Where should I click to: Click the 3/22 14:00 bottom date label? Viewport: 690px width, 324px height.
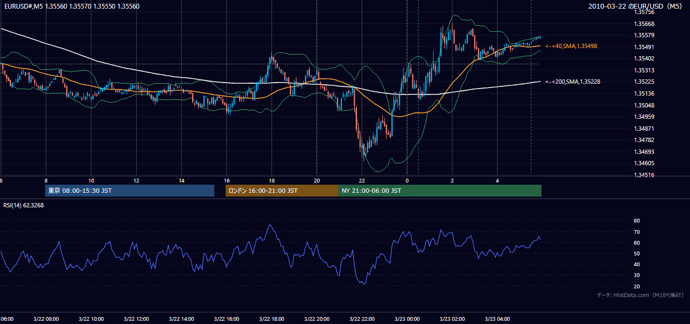[181, 319]
